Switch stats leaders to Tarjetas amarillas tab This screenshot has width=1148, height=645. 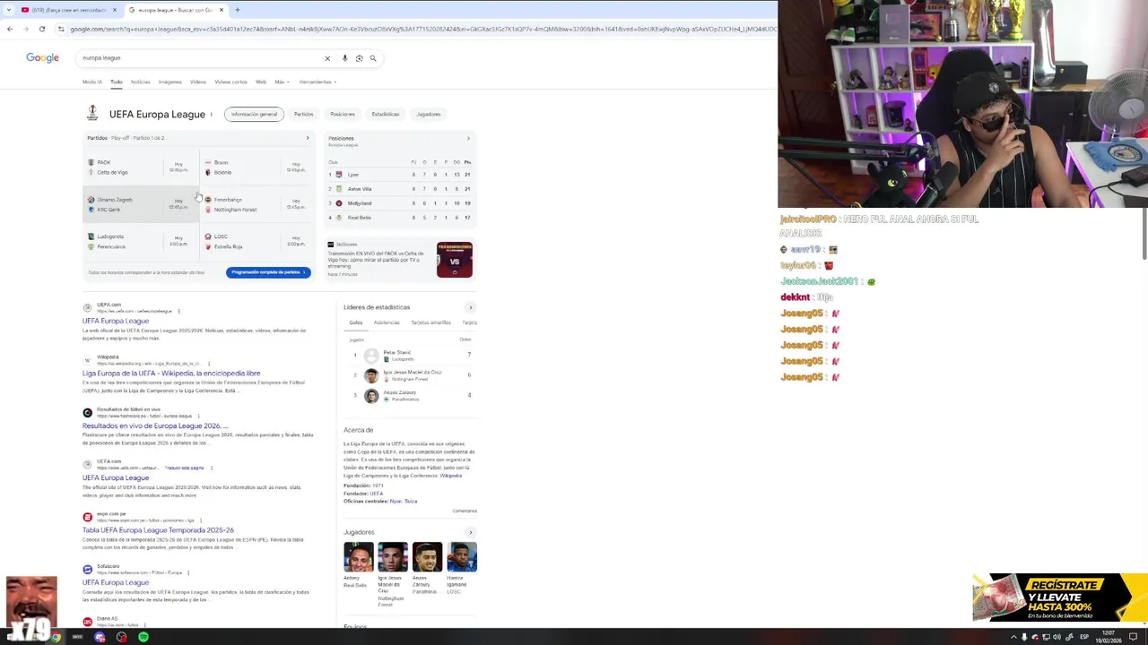click(430, 322)
